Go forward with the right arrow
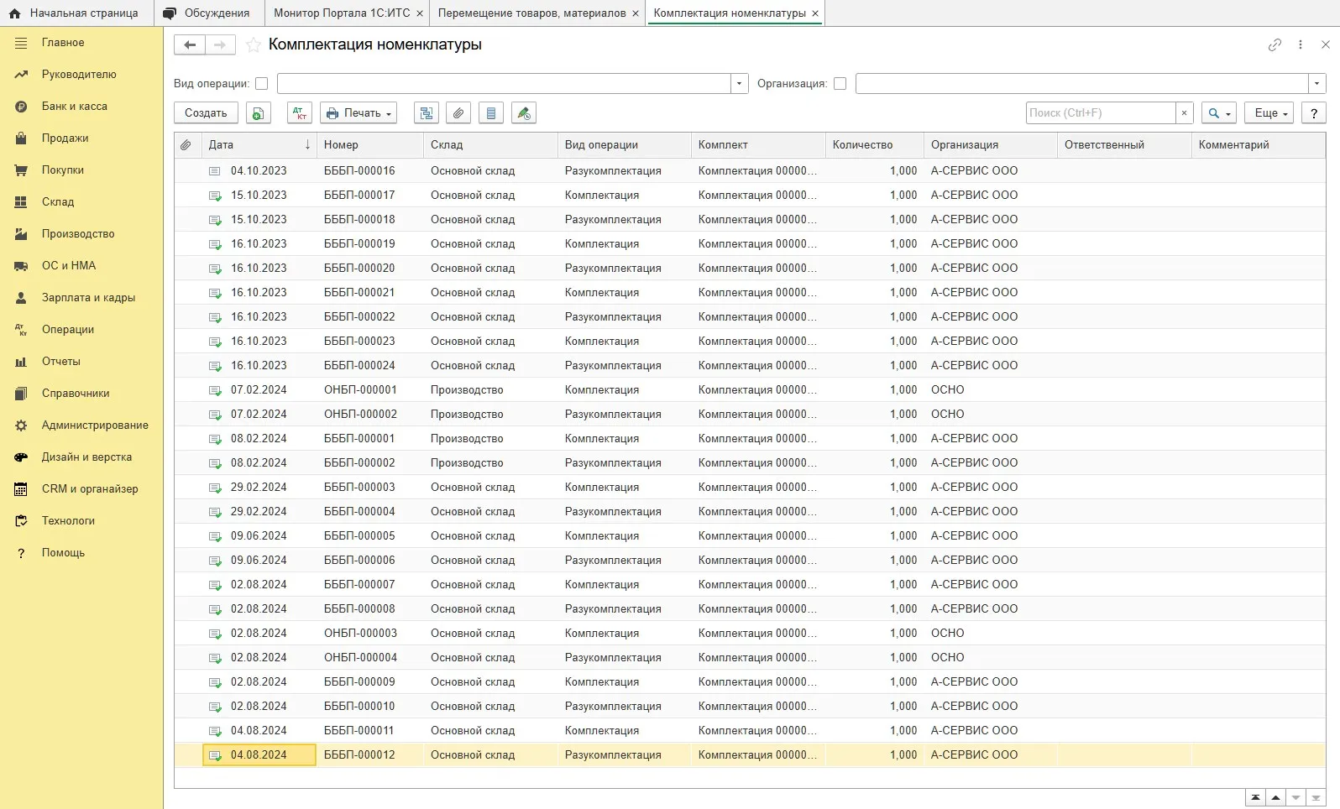This screenshot has height=809, width=1340. click(x=220, y=45)
